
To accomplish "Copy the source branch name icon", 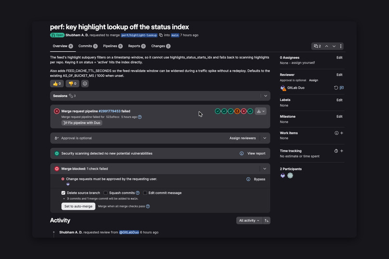I will coord(161,35).
